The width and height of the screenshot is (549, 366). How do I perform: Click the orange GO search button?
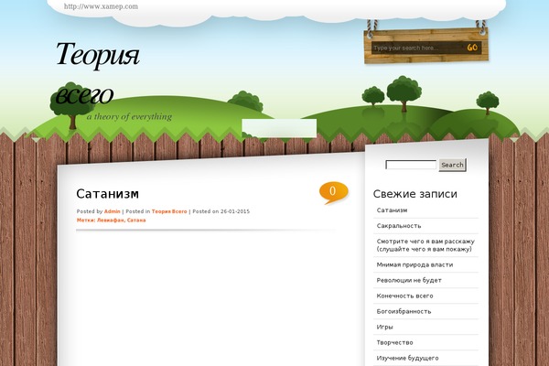[472, 48]
